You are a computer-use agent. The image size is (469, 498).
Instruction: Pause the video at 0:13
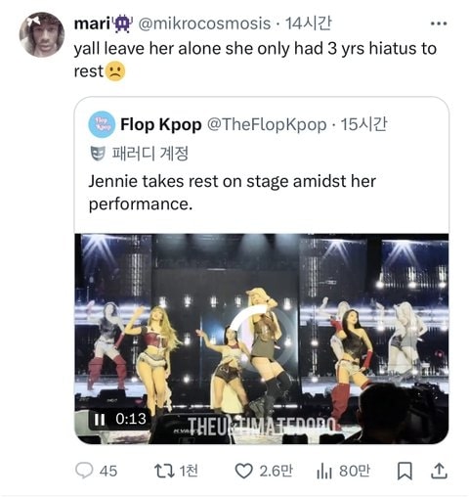[x=99, y=420]
